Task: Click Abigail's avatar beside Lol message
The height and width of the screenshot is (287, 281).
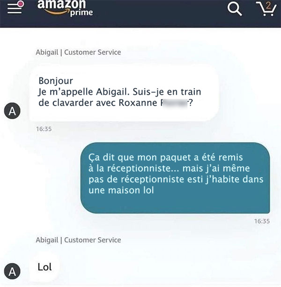Action: coord(12,271)
